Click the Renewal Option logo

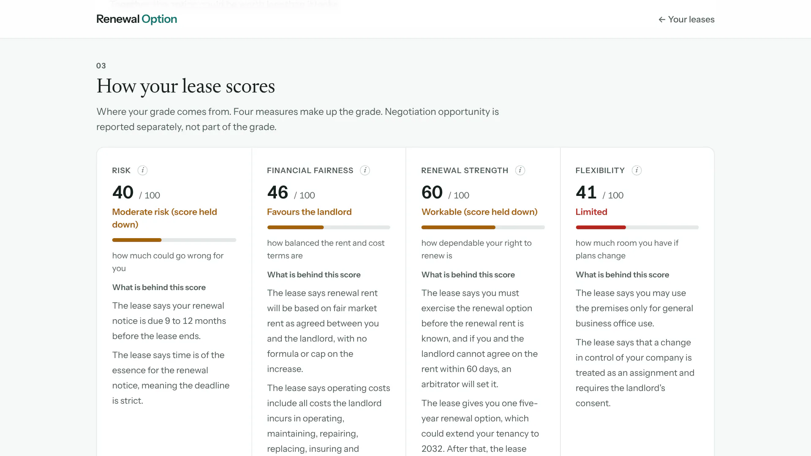click(x=136, y=19)
